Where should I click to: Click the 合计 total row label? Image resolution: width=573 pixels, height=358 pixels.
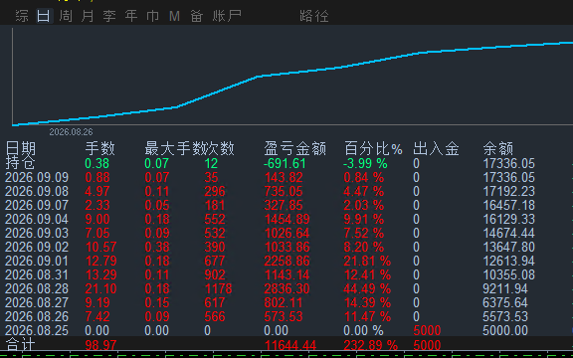point(20,344)
